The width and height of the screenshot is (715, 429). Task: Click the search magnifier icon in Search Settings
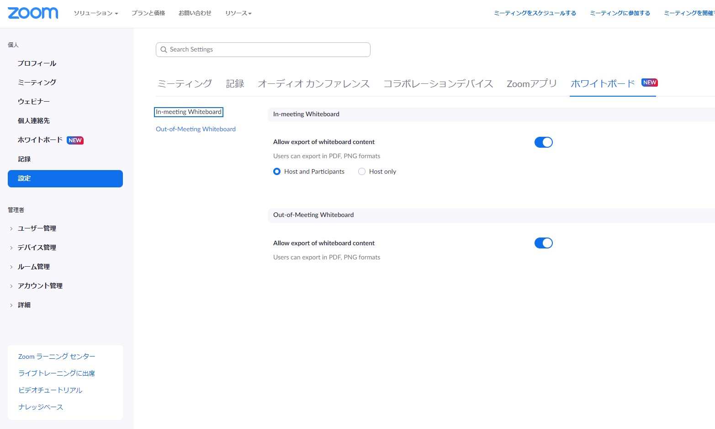pyautogui.click(x=164, y=49)
